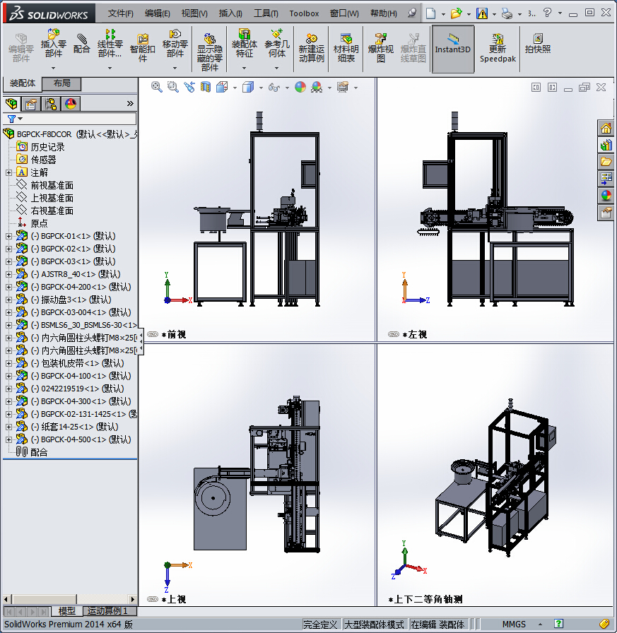This screenshot has width=617, height=633.
Task: Click Show Hidden Components (显示隐藏的零部件)
Action: click(210, 52)
